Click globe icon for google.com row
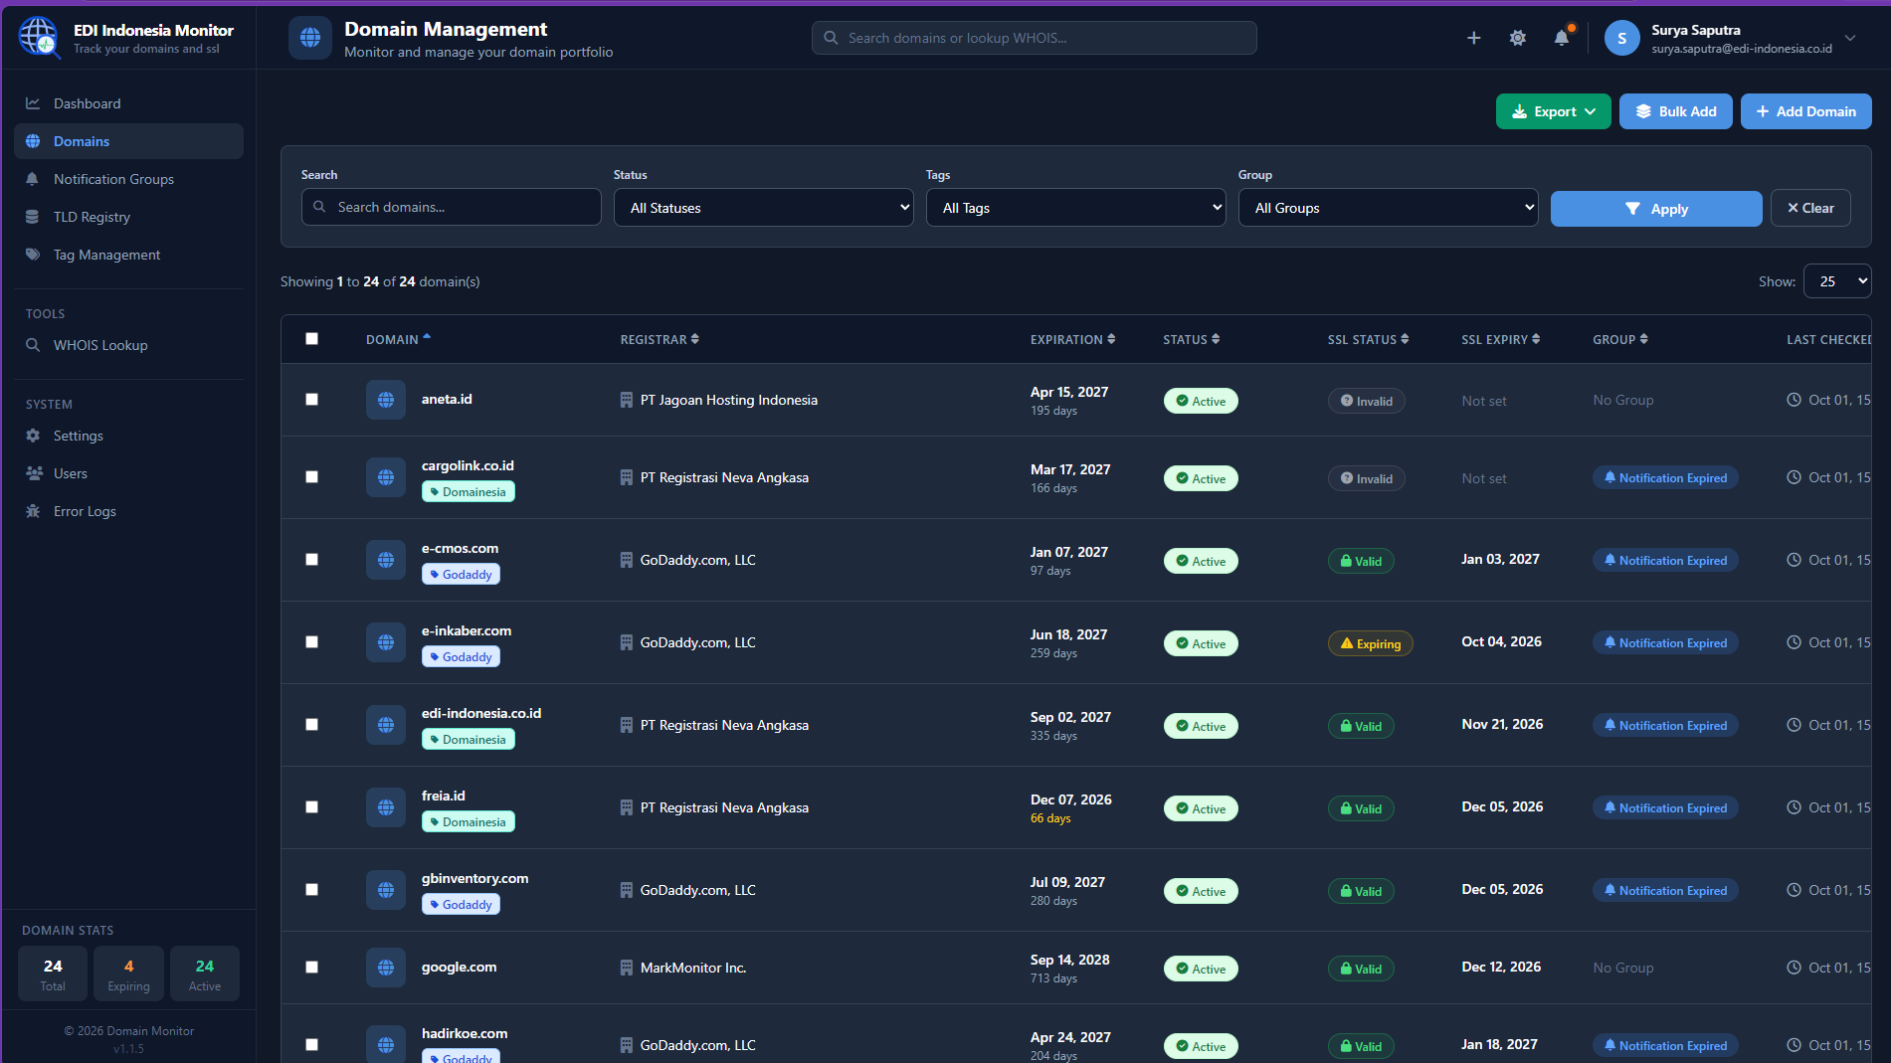 pyautogui.click(x=386, y=968)
